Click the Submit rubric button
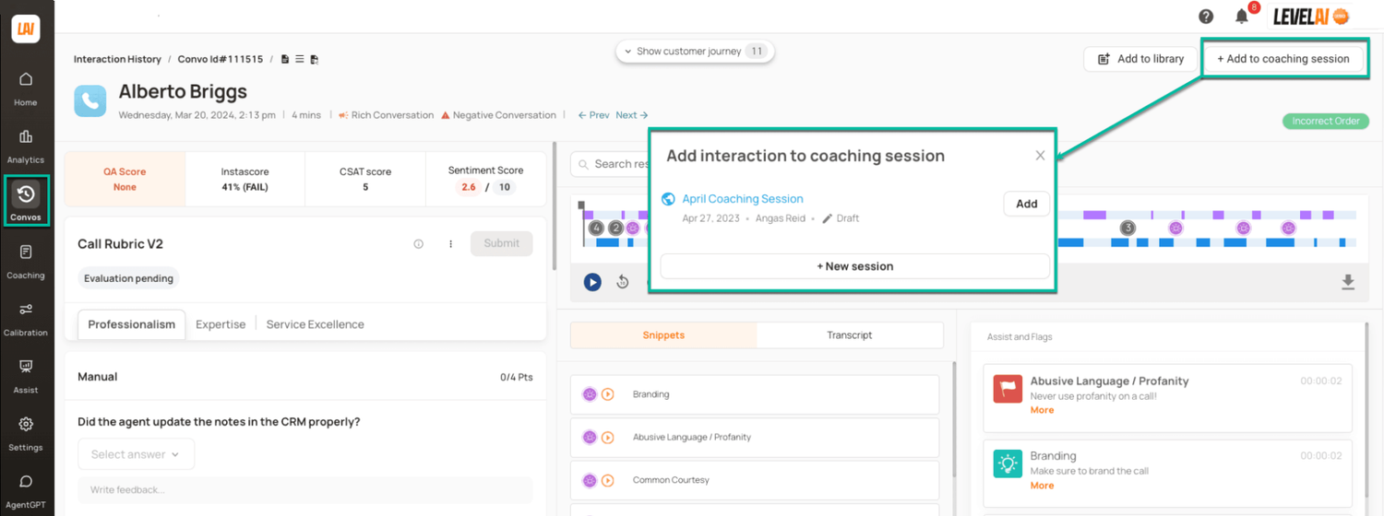Viewport: 1384px width, 516px height. click(501, 243)
